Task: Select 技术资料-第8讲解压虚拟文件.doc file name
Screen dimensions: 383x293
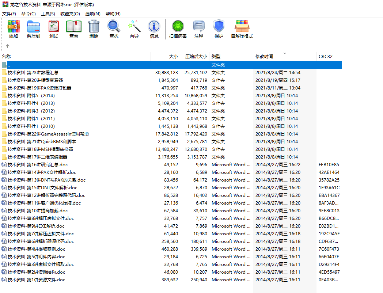Action: (x=41, y=218)
